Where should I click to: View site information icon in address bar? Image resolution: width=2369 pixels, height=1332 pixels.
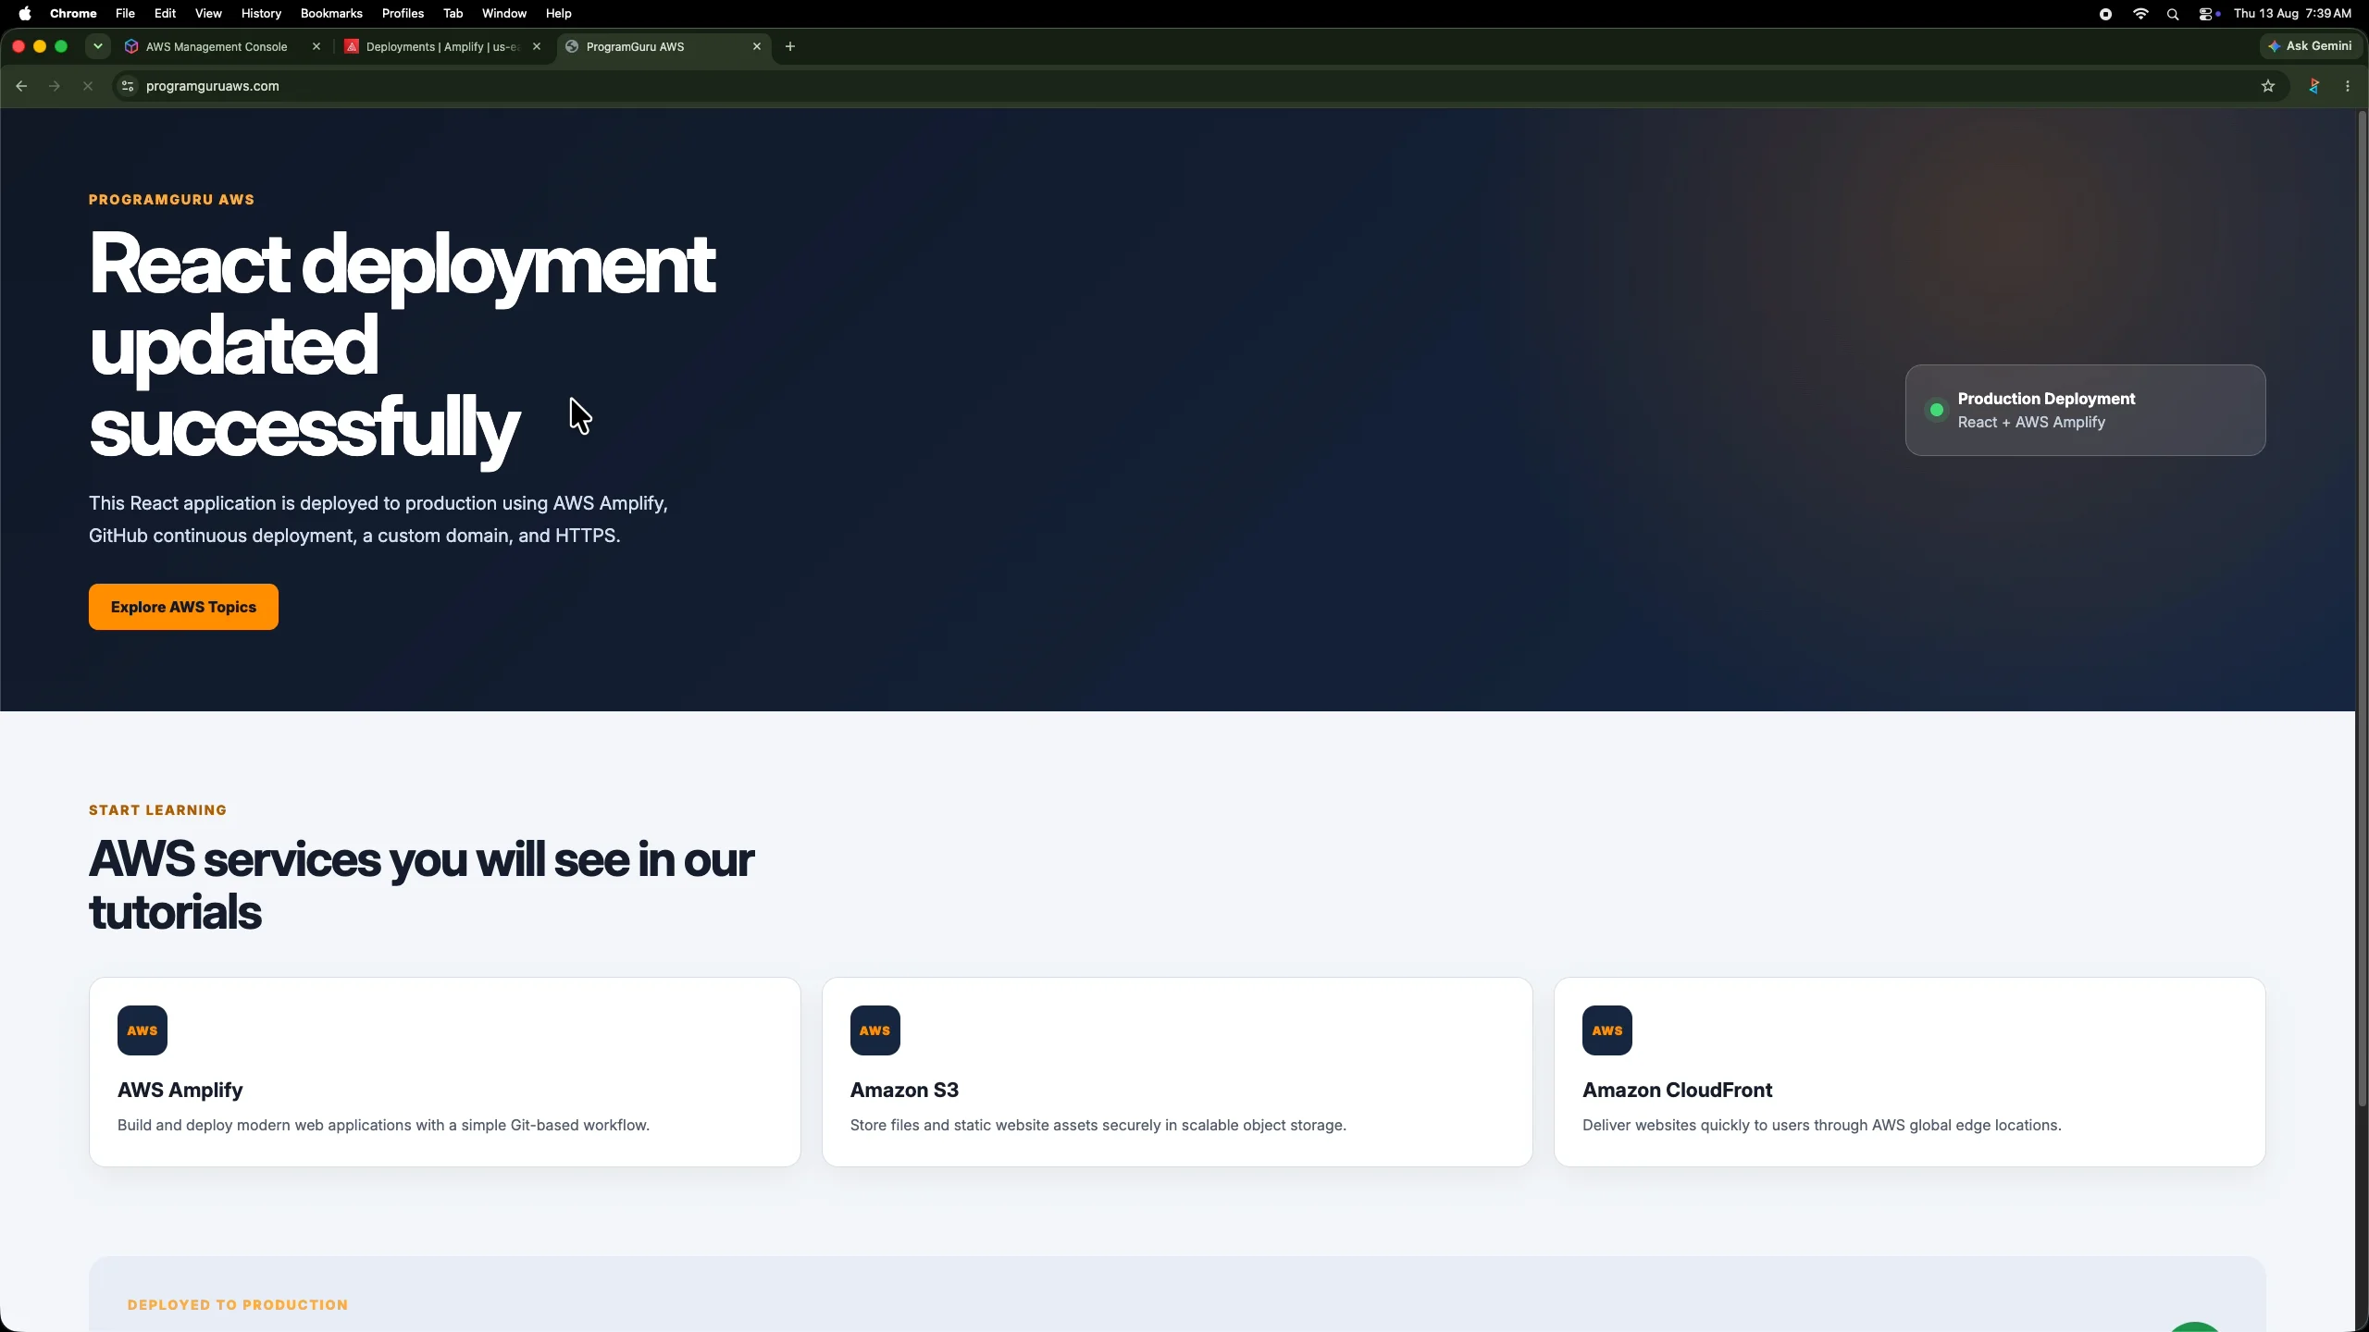[x=128, y=86]
